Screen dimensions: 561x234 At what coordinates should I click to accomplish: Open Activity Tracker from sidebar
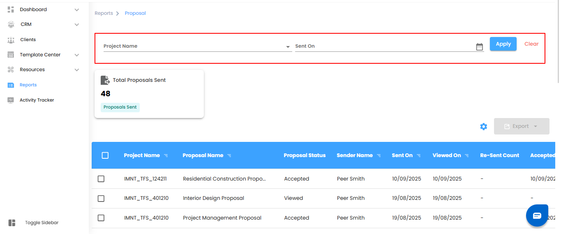point(37,100)
